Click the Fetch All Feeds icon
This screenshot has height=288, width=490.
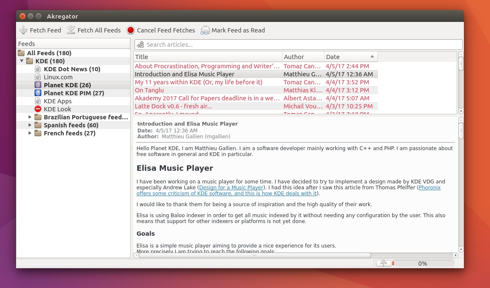[71, 30]
